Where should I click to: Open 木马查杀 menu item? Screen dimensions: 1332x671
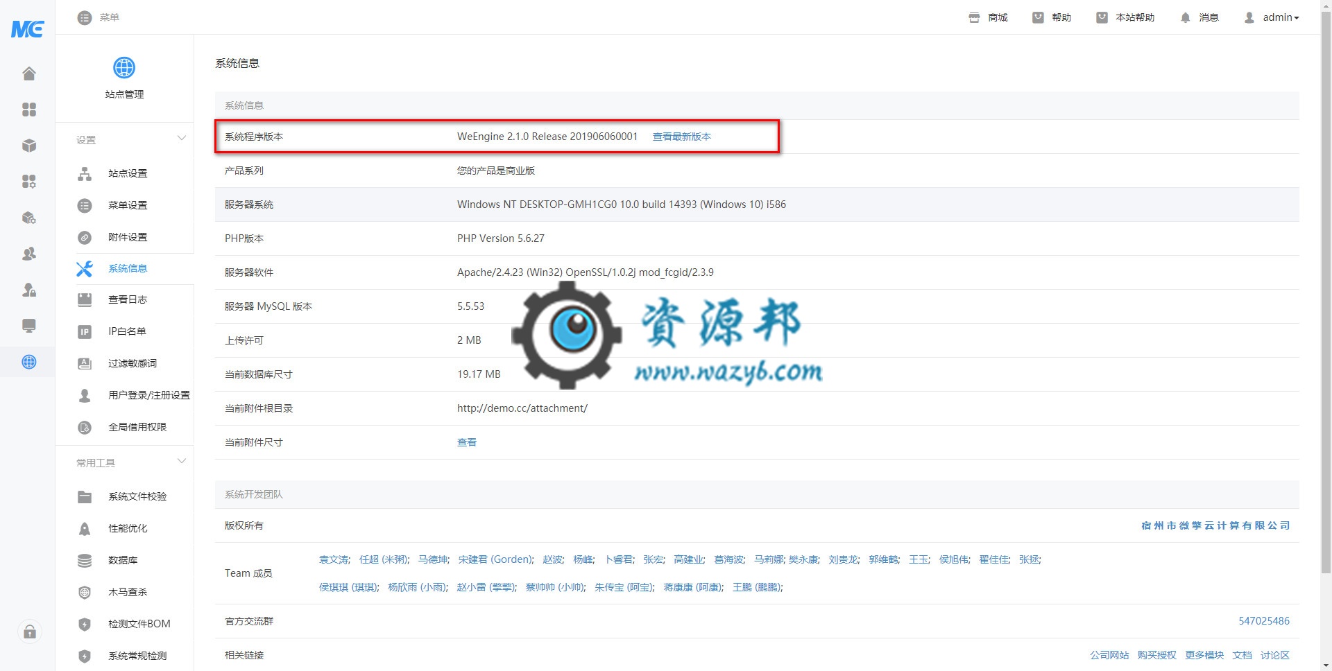[128, 592]
